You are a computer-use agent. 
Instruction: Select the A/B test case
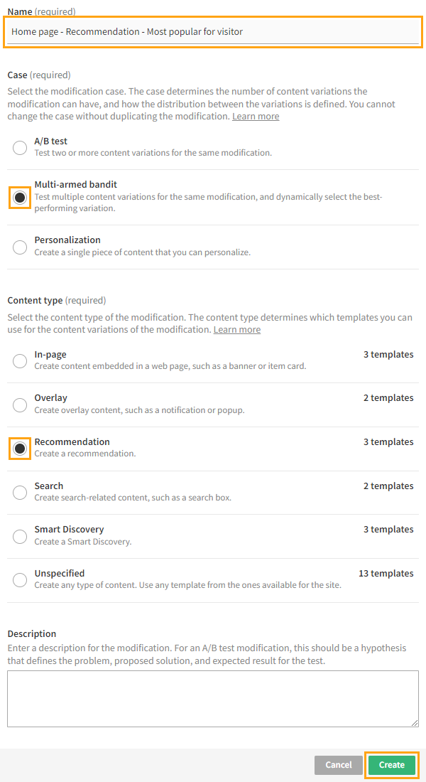click(x=20, y=147)
